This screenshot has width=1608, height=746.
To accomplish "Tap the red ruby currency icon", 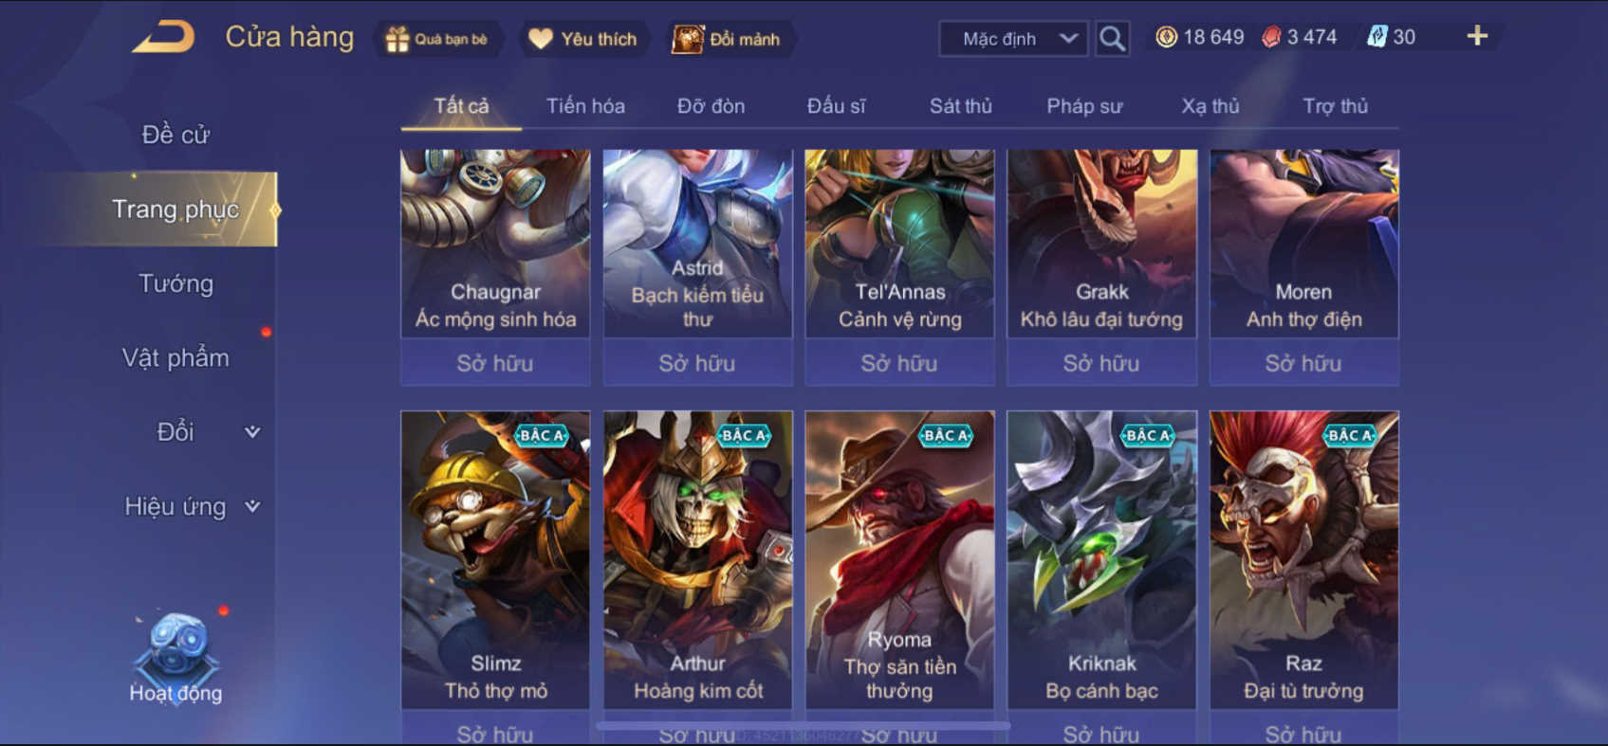I will coord(1271,37).
